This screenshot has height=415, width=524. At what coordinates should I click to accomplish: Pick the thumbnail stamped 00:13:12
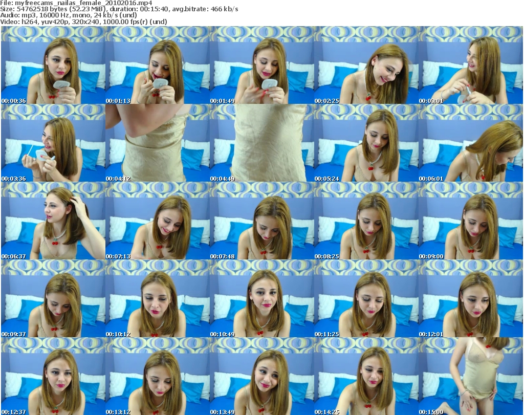coord(158,376)
